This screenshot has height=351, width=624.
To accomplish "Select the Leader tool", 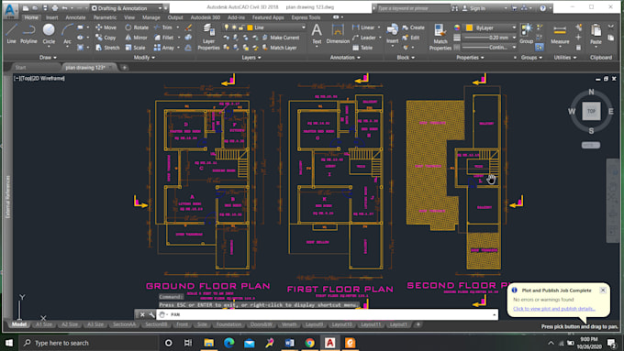I will [x=363, y=38].
